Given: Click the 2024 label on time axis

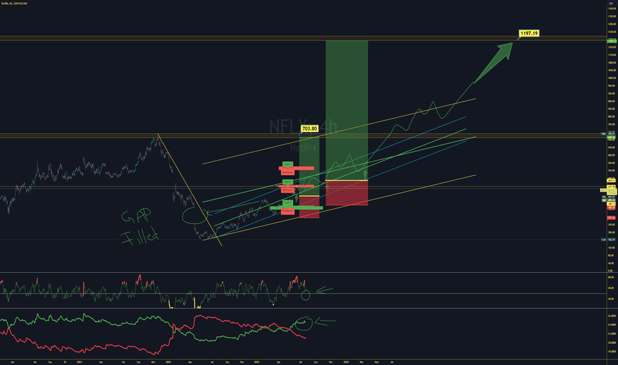Looking at the screenshot, I should click(346, 362).
